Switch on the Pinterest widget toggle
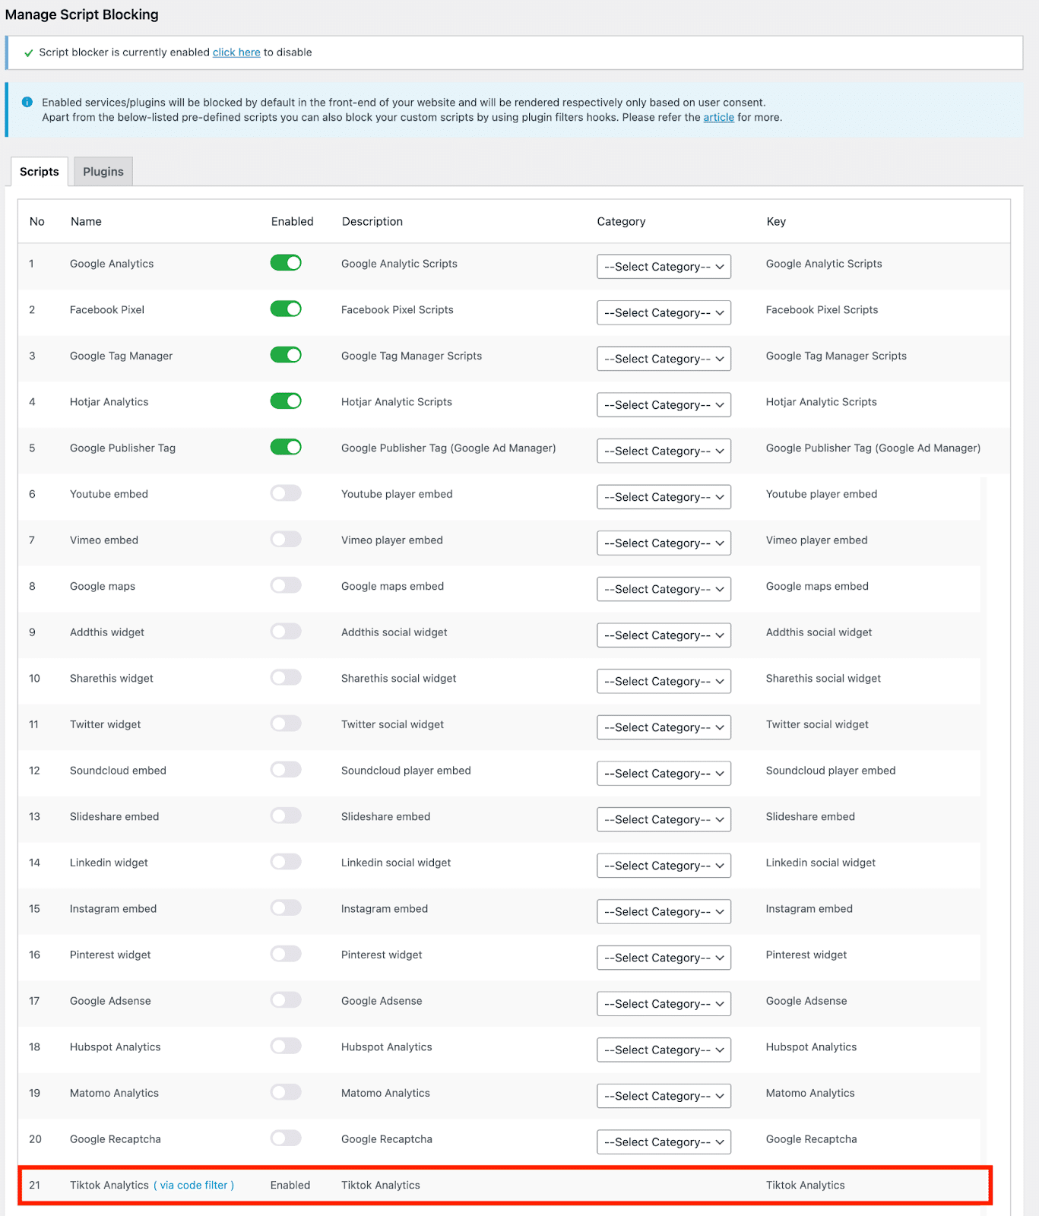 pyautogui.click(x=286, y=954)
